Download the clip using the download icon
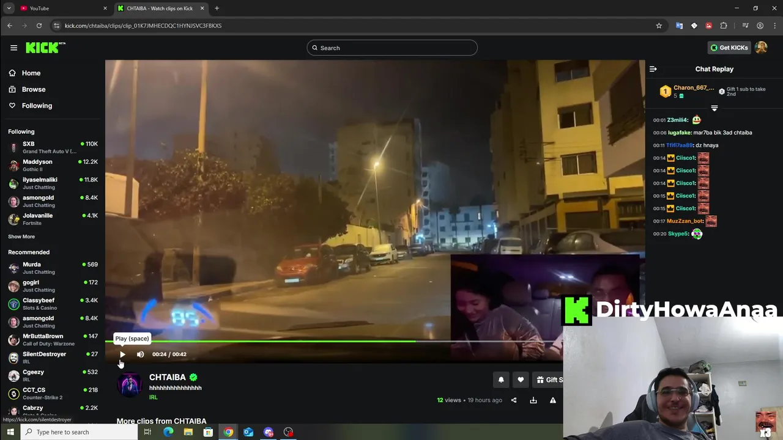The height and width of the screenshot is (440, 783). 533,400
